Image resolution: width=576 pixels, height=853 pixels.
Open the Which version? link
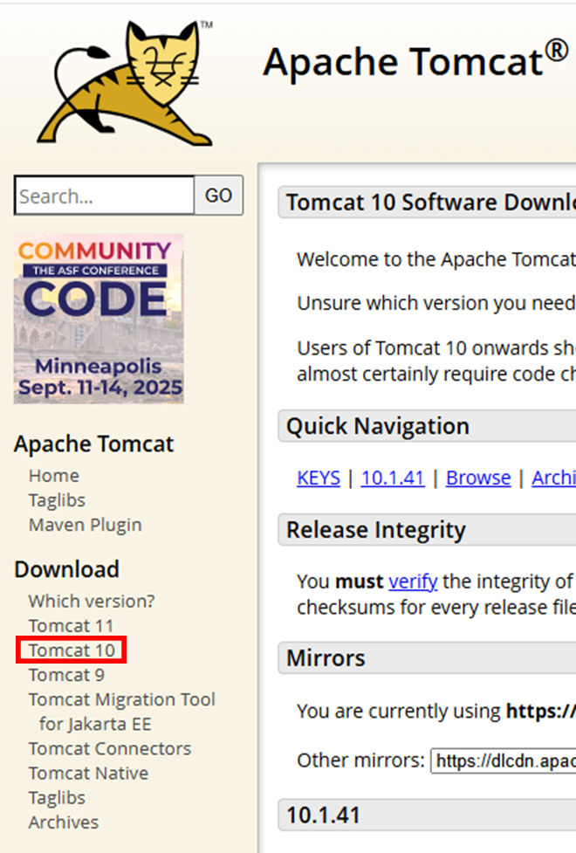click(92, 602)
